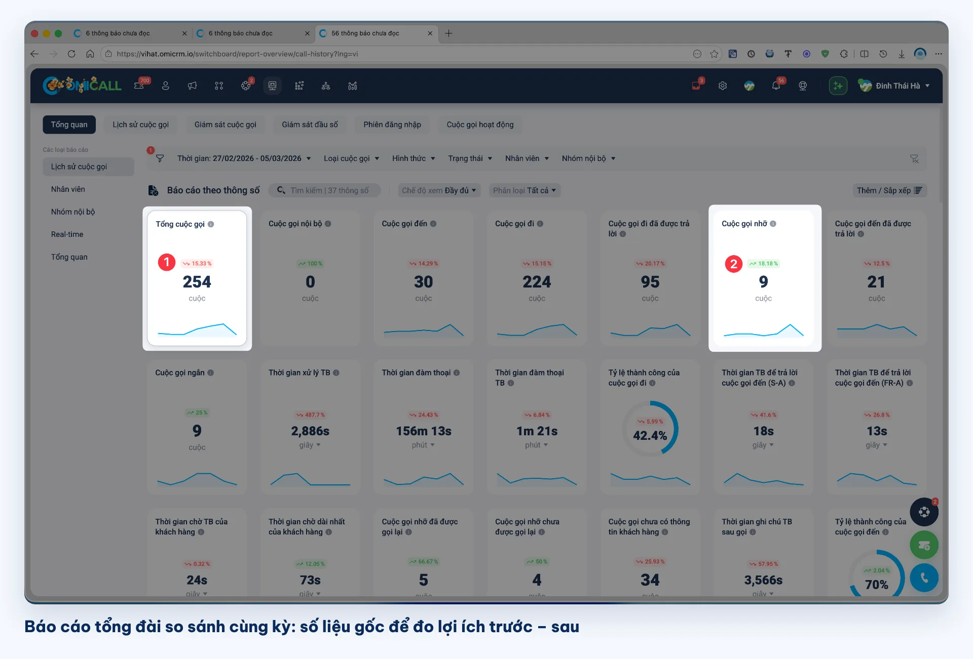Viewport: 973px width, 659px height.
Task: Select the switchboard report monitor icon
Action: 272,86
